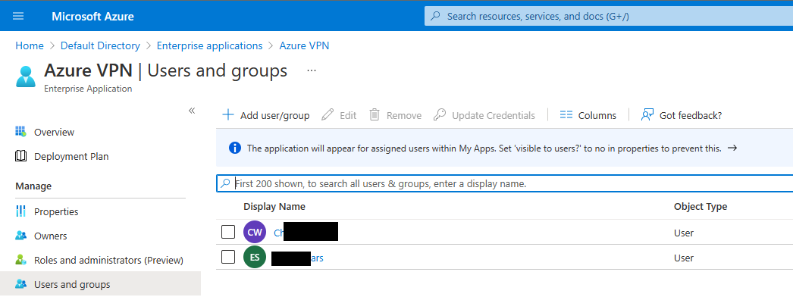Click the key icon for Update Credentials
Image resolution: width=793 pixels, height=297 pixels.
tap(440, 114)
